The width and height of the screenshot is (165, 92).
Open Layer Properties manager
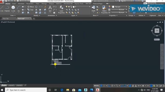[61, 10]
